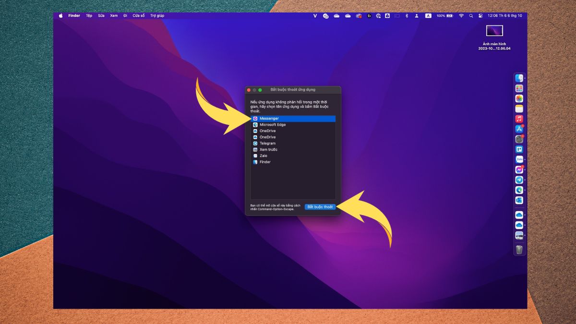Open Photos app in the Dock
Screen dimensions: 576x324
519,98
